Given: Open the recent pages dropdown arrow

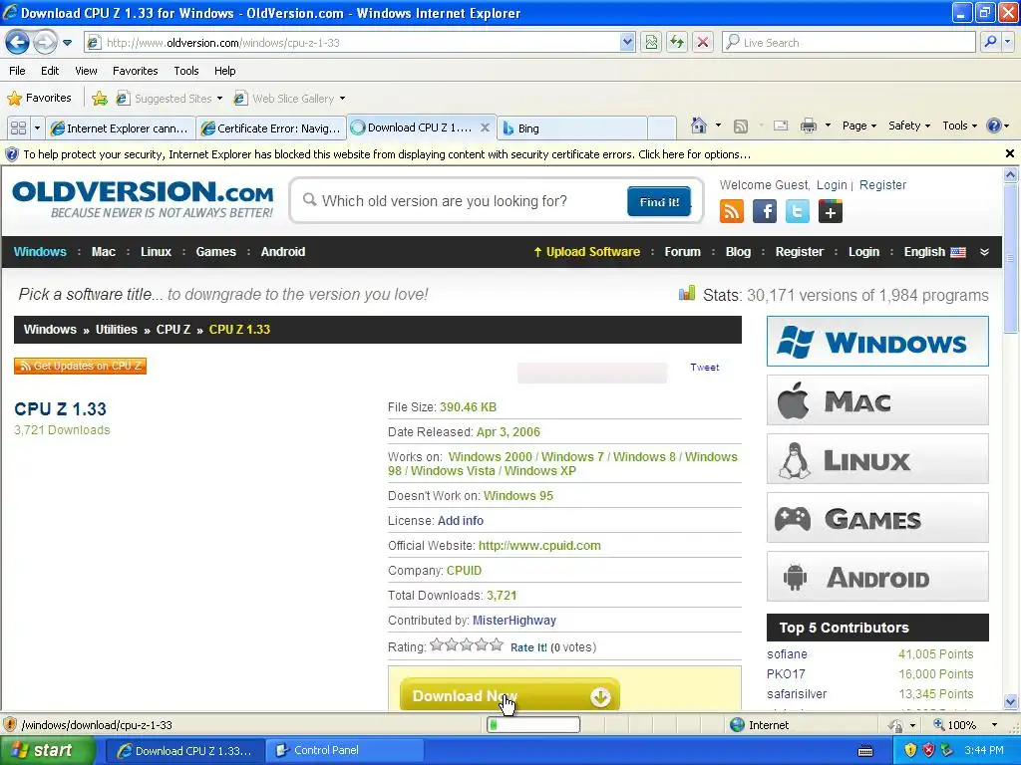Looking at the screenshot, I should 67,43.
